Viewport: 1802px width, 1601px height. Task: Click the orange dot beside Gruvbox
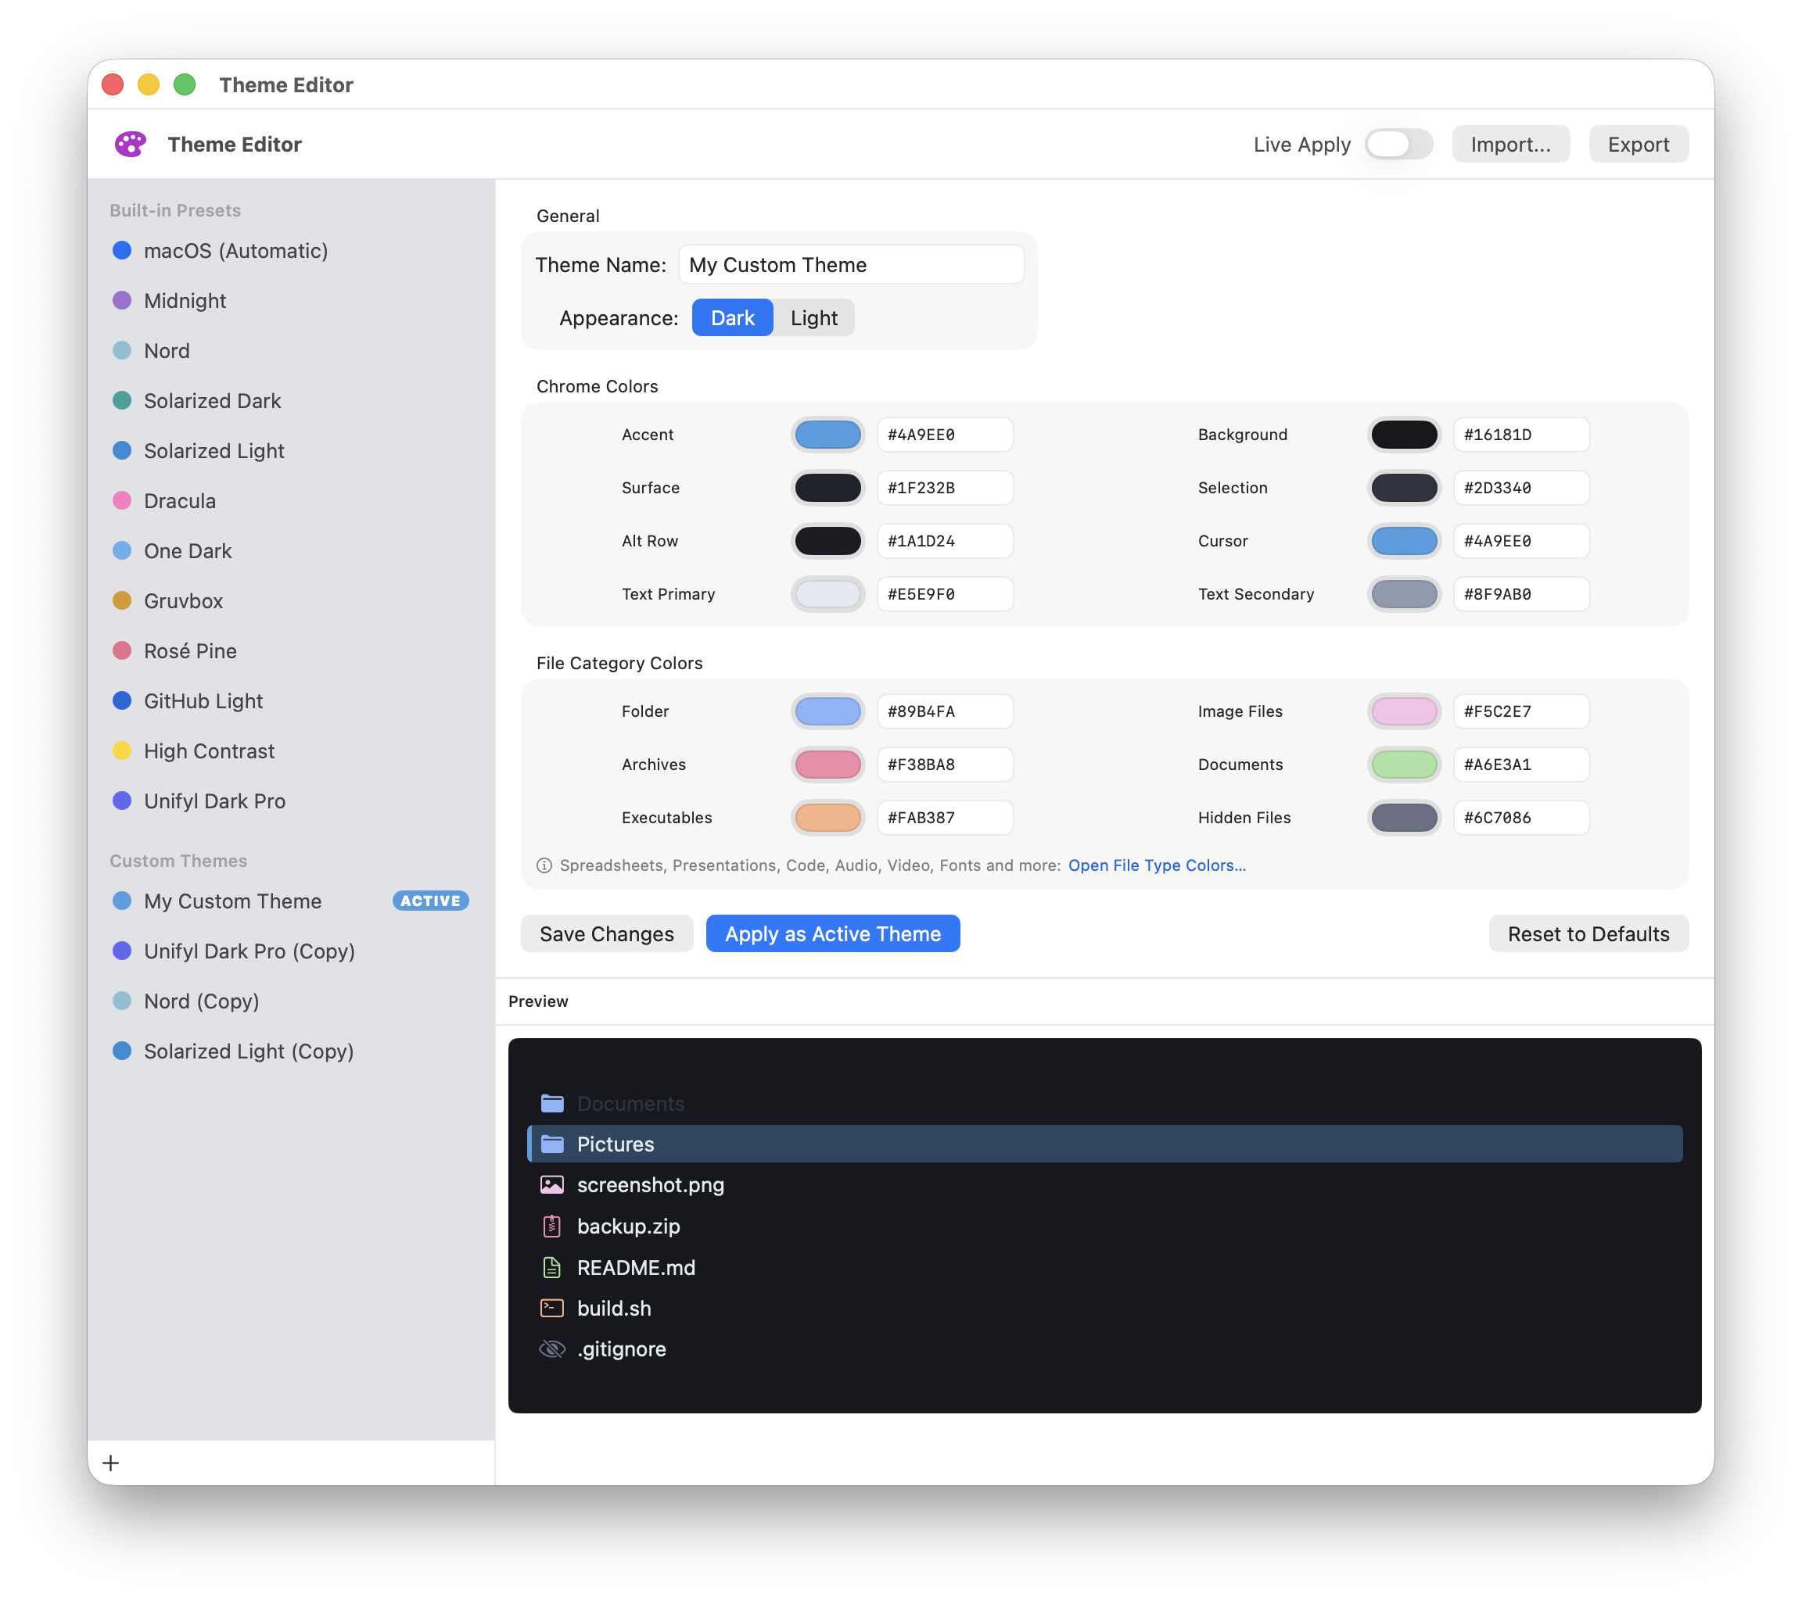pos(123,601)
